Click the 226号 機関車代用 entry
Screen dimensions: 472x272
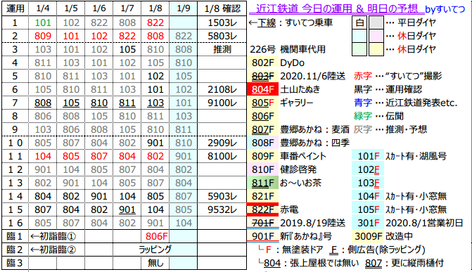pyautogui.click(x=288, y=49)
